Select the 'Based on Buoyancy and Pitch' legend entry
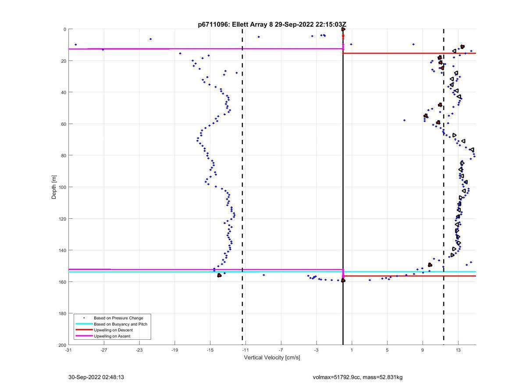Viewport: 526px width, 388px height. point(121,324)
